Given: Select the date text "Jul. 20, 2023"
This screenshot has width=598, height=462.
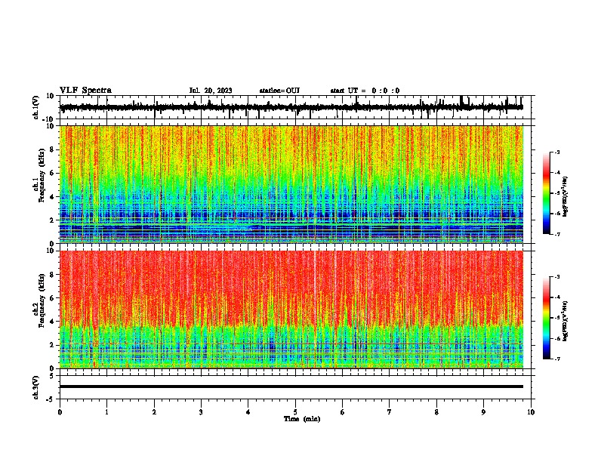Looking at the screenshot, I should pyautogui.click(x=211, y=91).
